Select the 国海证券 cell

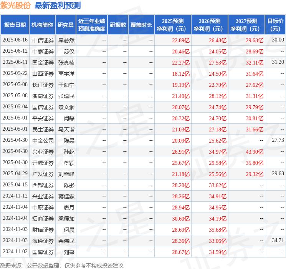coord(43,252)
